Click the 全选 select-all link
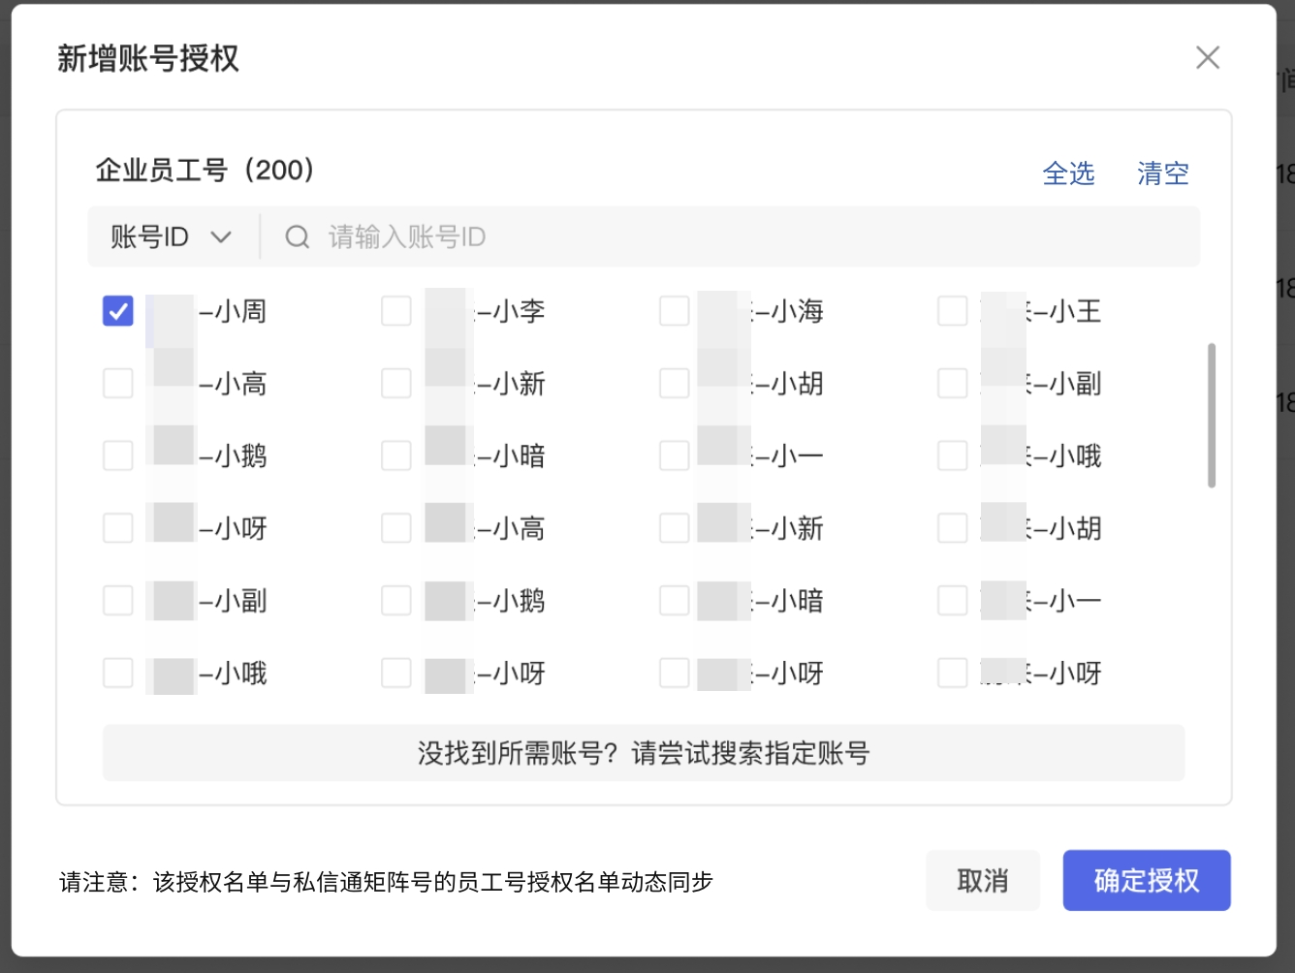The height and width of the screenshot is (973, 1295). [1069, 173]
